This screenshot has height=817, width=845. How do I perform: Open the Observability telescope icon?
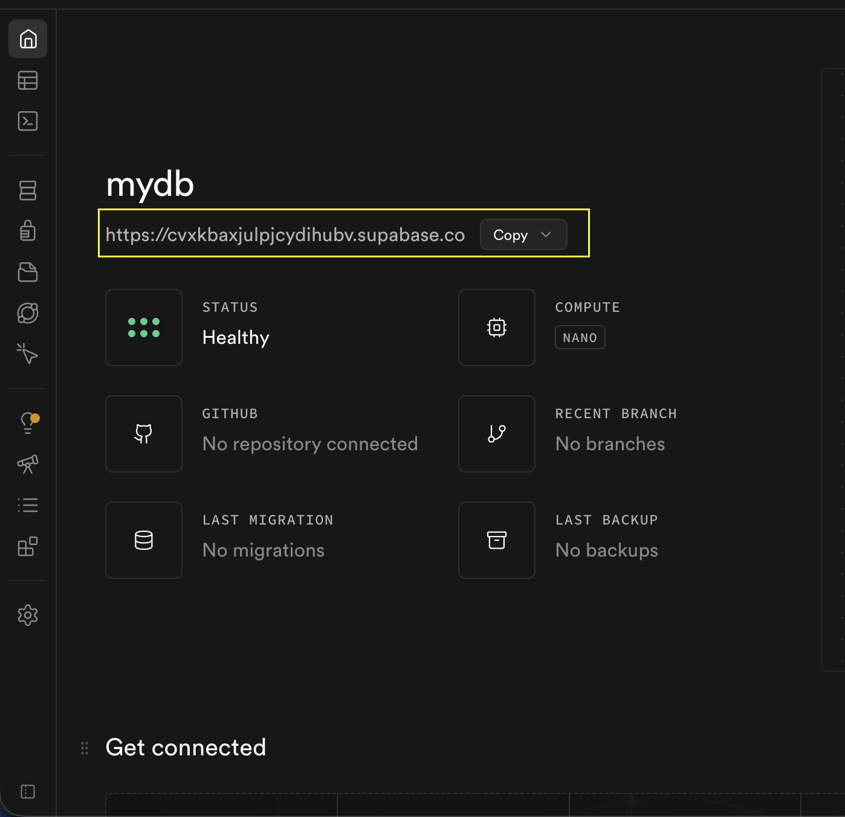28,464
